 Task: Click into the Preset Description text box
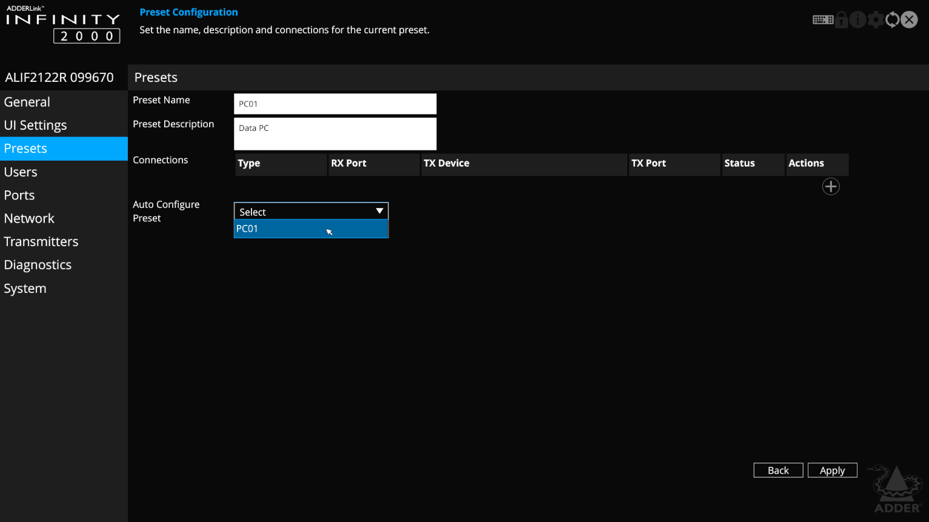click(x=335, y=133)
